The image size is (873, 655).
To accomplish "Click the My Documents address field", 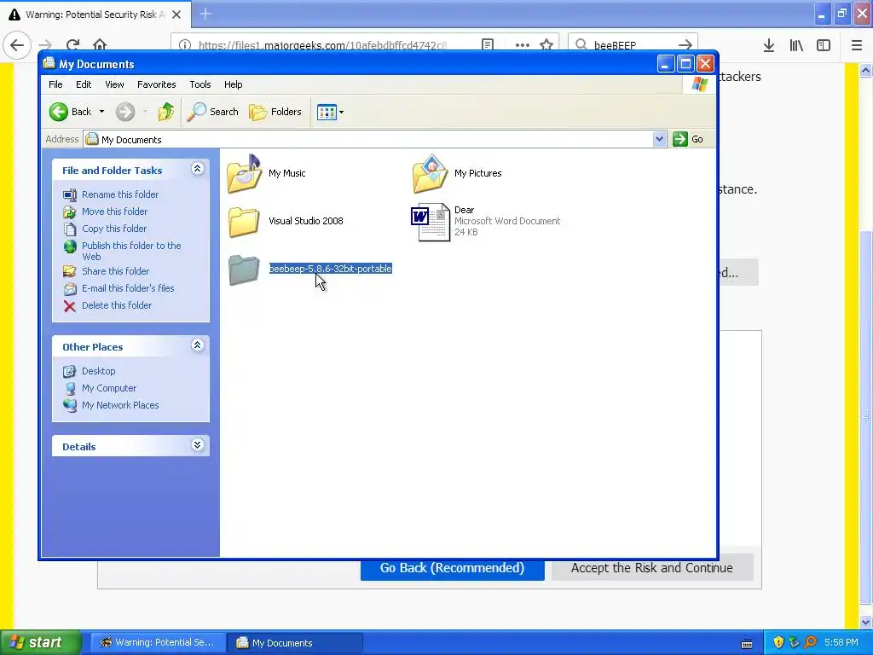I will click(x=368, y=139).
